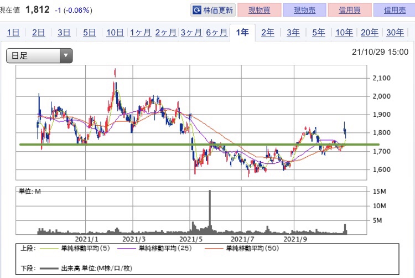Click the 21/10/29 15:00 timestamp
The height and width of the screenshot is (278, 415).
click(x=380, y=52)
